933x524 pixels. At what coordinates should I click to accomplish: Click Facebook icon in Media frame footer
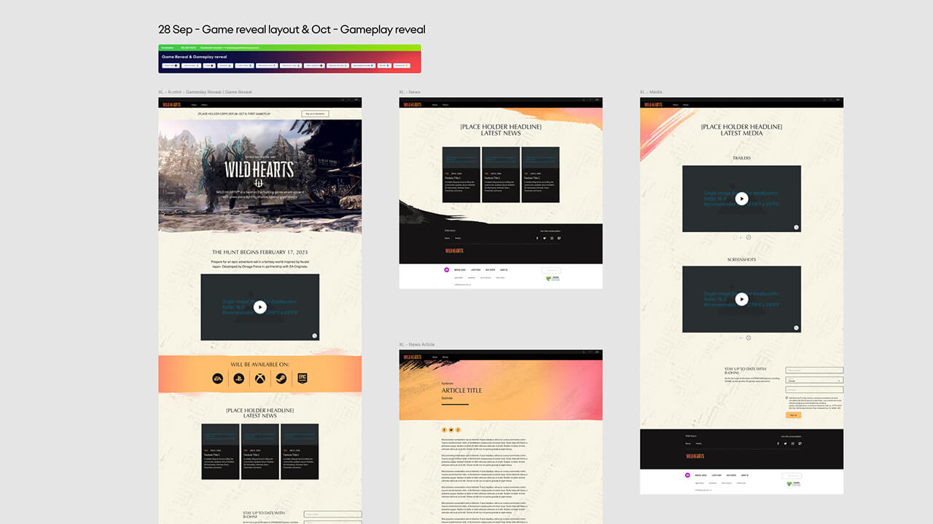coord(778,443)
